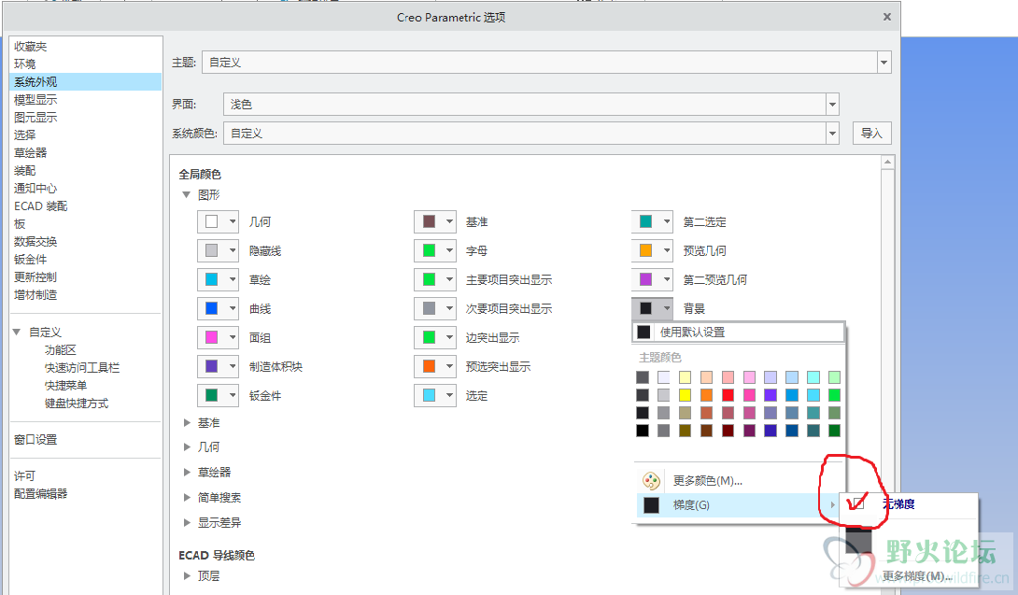This screenshot has height=595, width=1018.
Task: Click the 次要项目突出显示 gray swatch
Action: pyautogui.click(x=429, y=308)
